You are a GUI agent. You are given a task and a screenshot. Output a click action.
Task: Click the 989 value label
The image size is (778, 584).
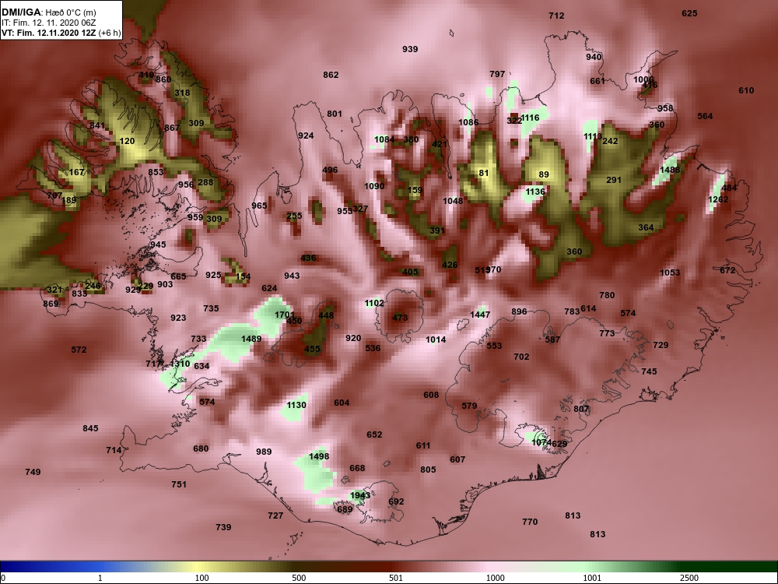pyautogui.click(x=264, y=452)
